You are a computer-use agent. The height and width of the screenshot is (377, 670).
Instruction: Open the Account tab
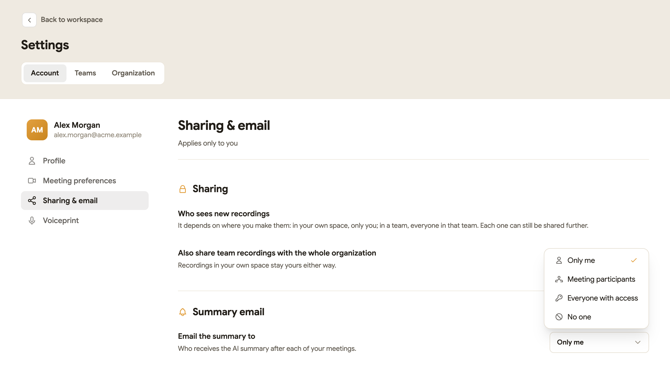point(45,73)
